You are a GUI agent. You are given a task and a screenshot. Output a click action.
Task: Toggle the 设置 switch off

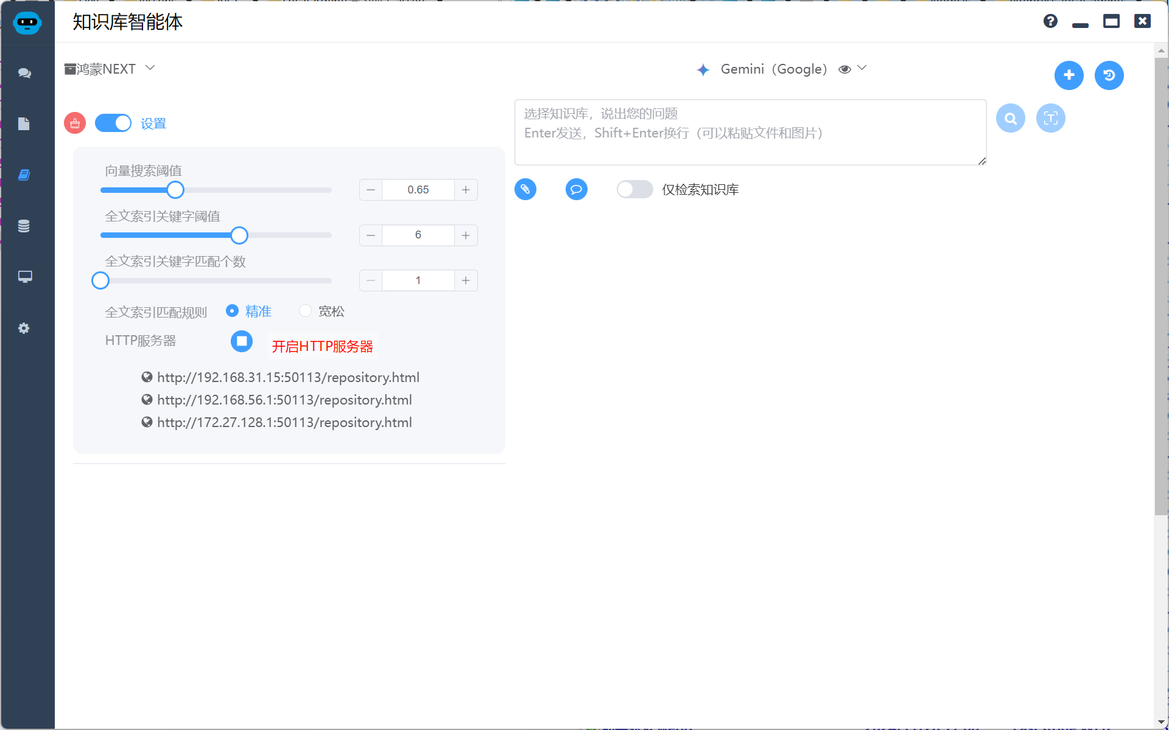click(x=113, y=123)
